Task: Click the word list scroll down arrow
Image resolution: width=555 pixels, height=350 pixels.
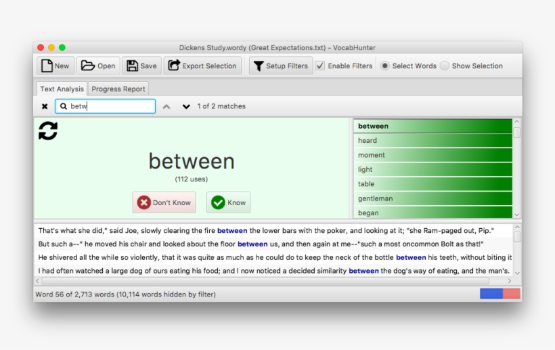Action: pyautogui.click(x=517, y=215)
